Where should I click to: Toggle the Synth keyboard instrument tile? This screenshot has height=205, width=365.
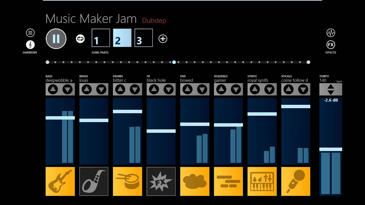click(262, 181)
